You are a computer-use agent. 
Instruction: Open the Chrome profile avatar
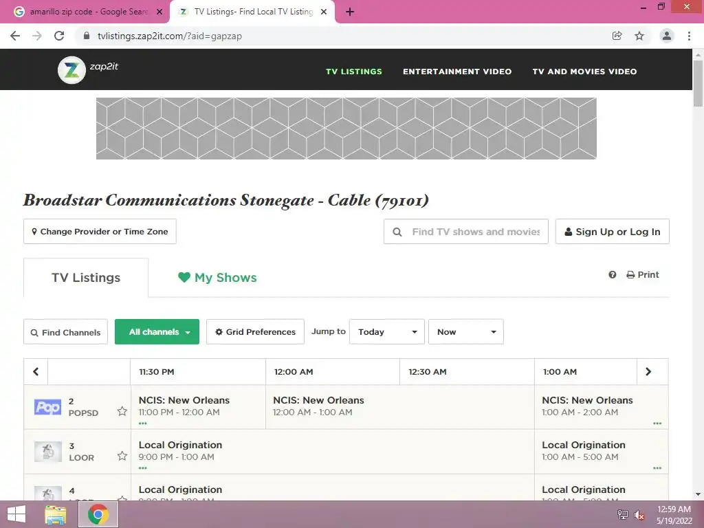(667, 36)
